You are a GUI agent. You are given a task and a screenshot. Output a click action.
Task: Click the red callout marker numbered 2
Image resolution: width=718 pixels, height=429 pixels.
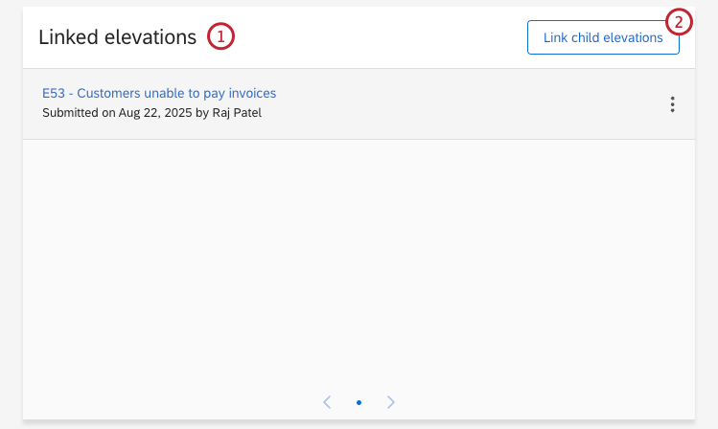(x=679, y=21)
